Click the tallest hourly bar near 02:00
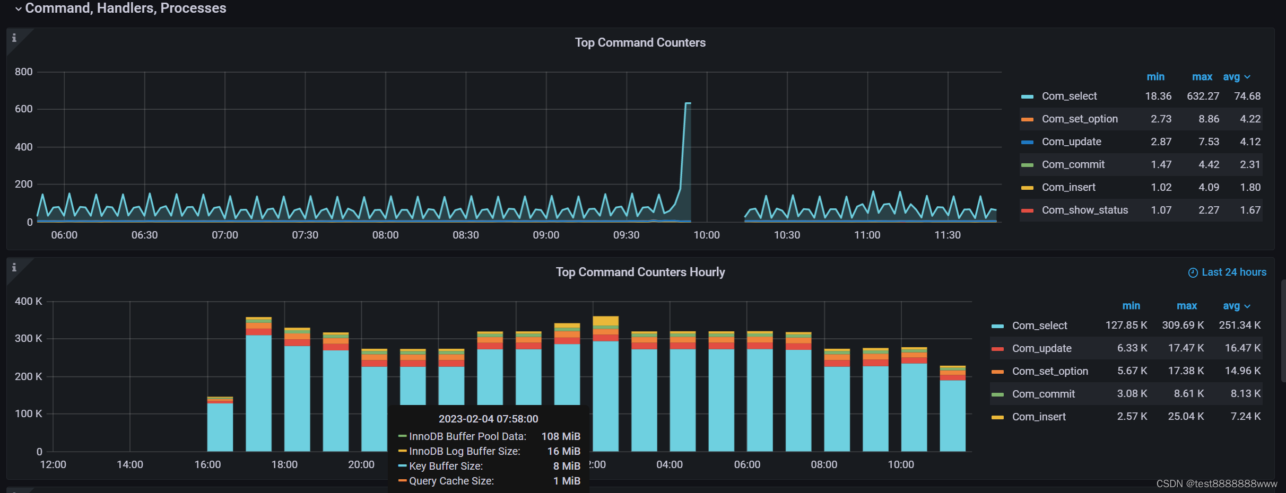Screen dimensions: 1286x493 [605, 384]
